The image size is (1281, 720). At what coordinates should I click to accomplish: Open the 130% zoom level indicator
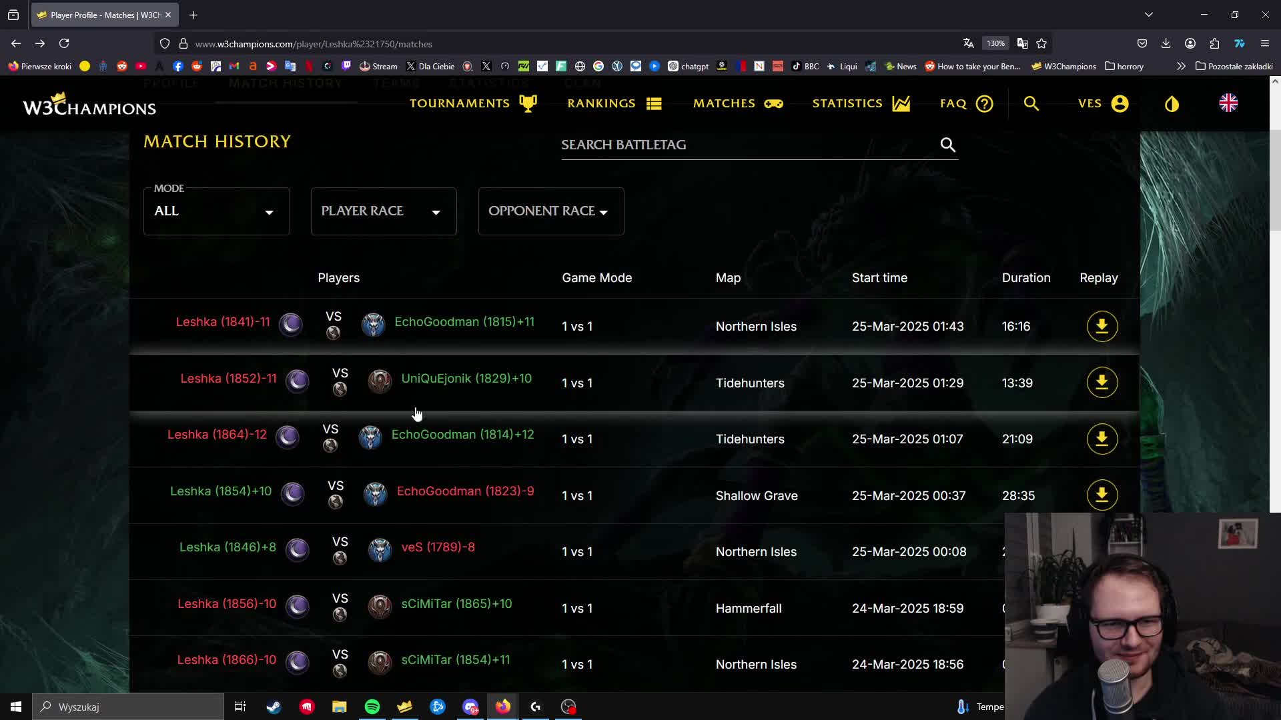(x=995, y=43)
